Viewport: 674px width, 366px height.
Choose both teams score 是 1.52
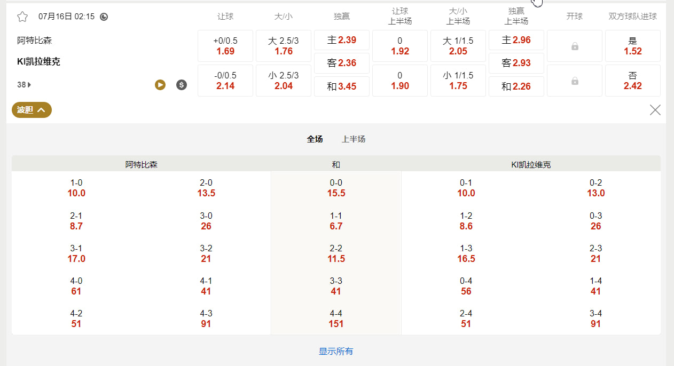point(633,46)
